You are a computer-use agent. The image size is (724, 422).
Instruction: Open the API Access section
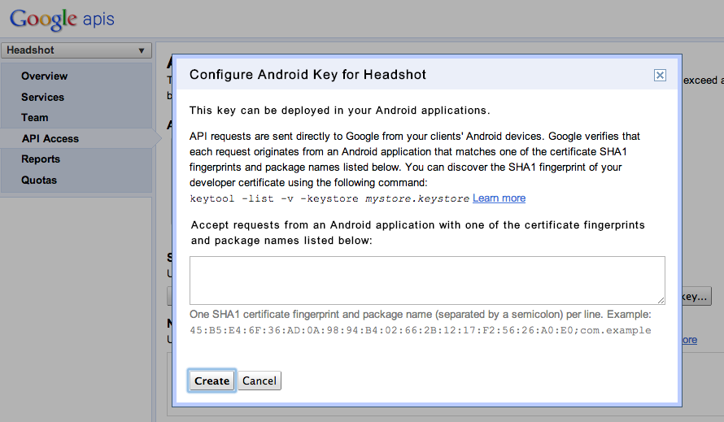[50, 138]
